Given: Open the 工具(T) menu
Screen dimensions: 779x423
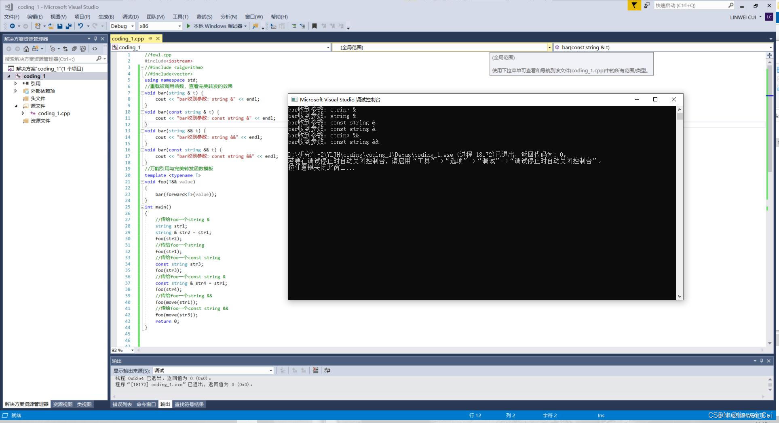Looking at the screenshot, I should pos(180,17).
